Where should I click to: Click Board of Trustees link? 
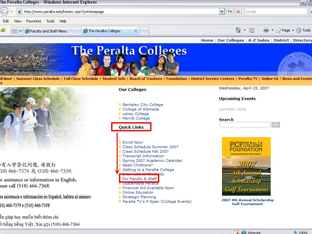[146, 79]
